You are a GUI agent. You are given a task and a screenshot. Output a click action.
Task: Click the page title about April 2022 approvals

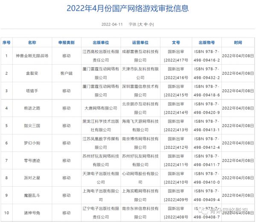[x=128, y=8]
